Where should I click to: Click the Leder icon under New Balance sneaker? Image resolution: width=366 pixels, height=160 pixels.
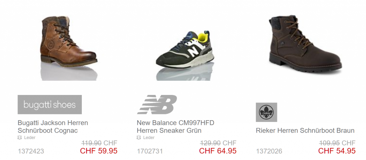139,138
